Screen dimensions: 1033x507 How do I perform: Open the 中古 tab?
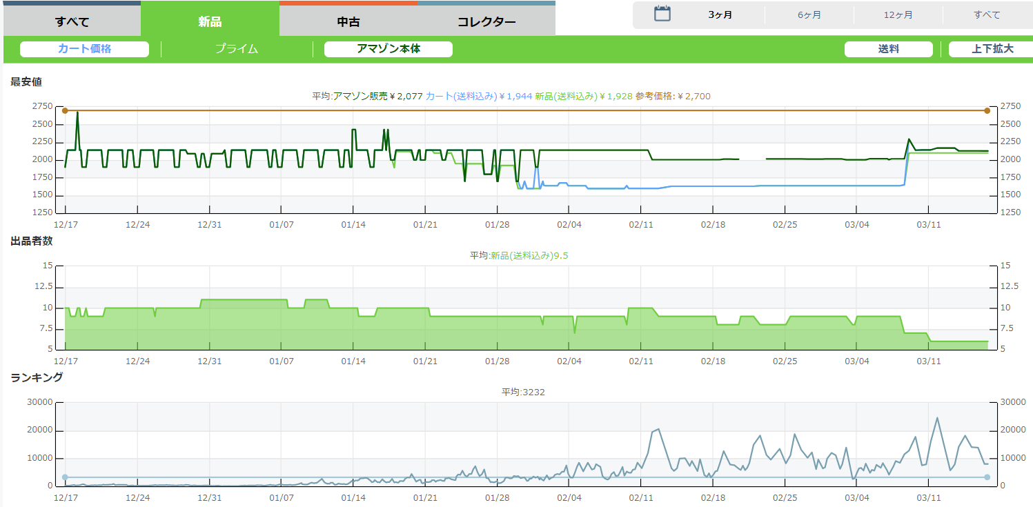pos(348,21)
